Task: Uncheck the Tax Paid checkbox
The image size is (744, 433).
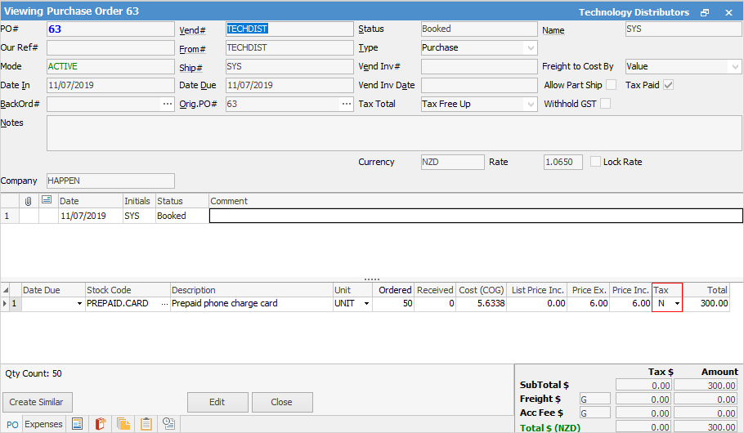Action: pyautogui.click(x=669, y=85)
